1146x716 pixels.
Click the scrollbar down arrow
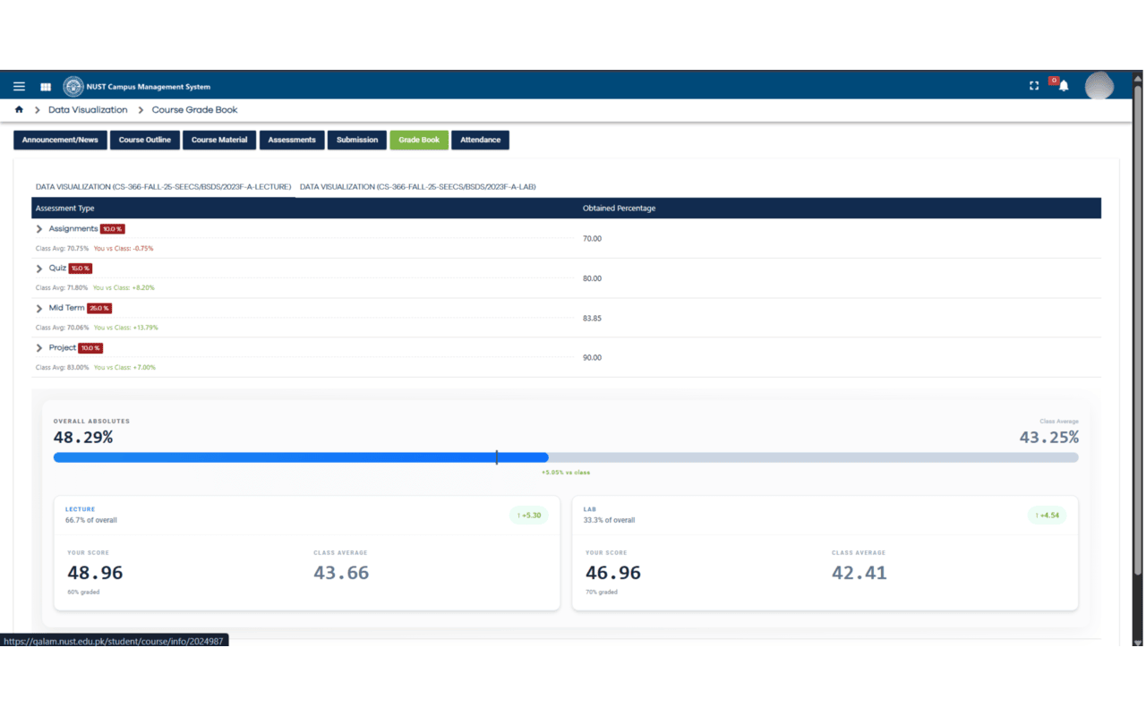coord(1138,642)
